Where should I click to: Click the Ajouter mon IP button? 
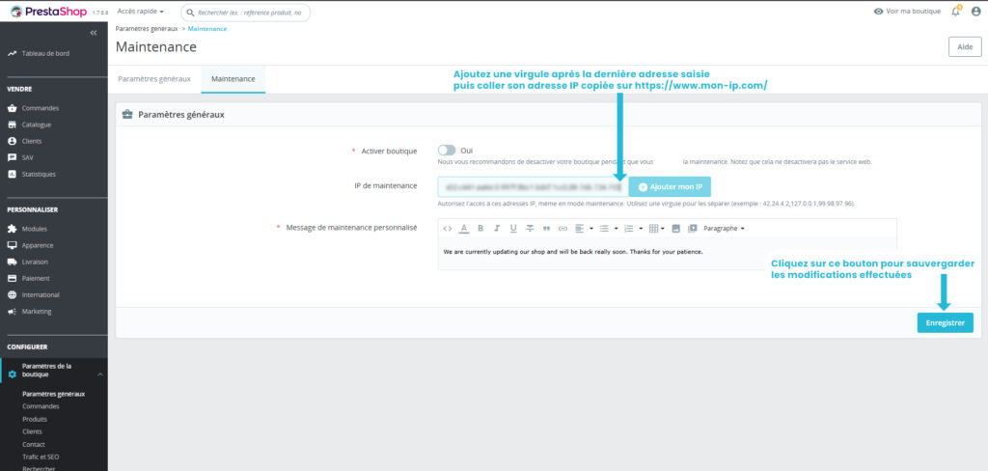click(670, 187)
